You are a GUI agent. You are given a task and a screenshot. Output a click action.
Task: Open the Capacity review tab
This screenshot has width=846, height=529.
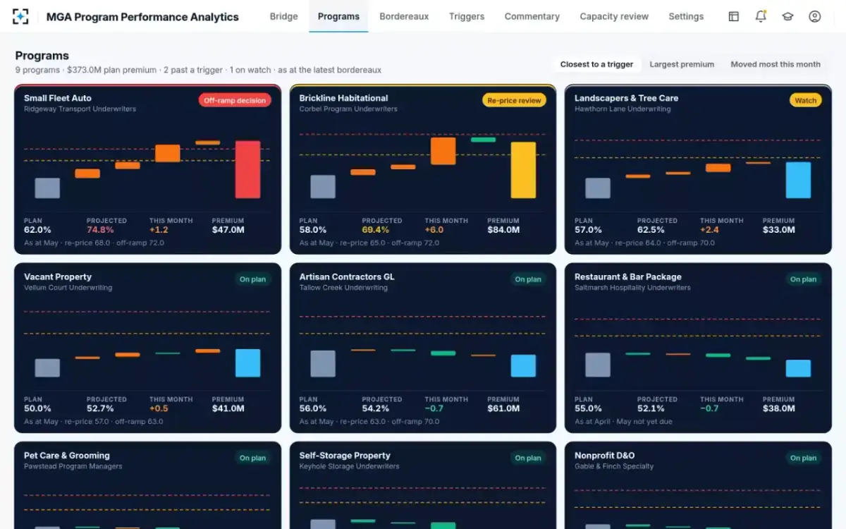tap(614, 16)
